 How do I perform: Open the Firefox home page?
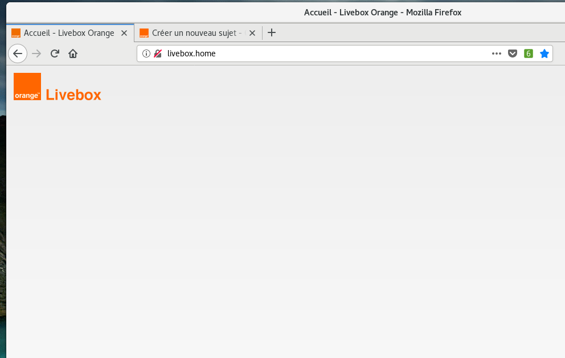click(x=73, y=54)
